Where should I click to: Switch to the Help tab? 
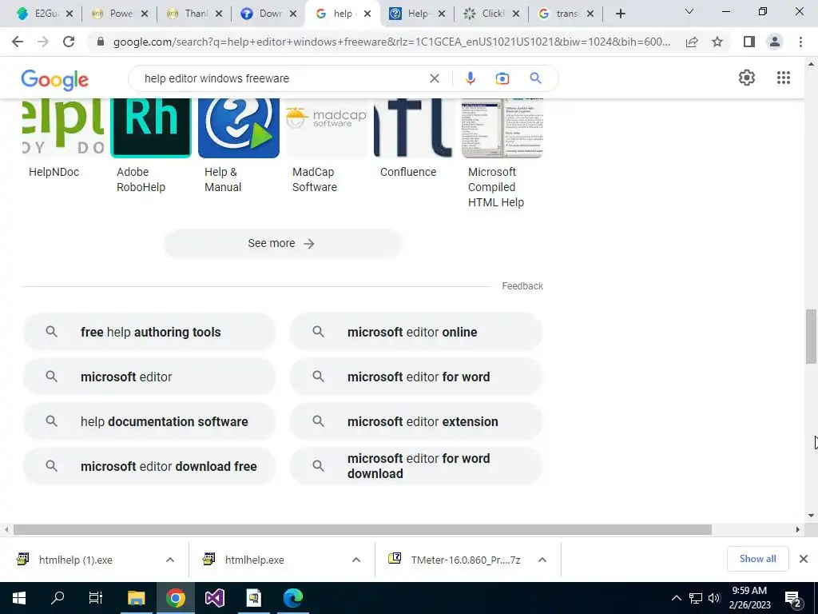tap(417, 14)
